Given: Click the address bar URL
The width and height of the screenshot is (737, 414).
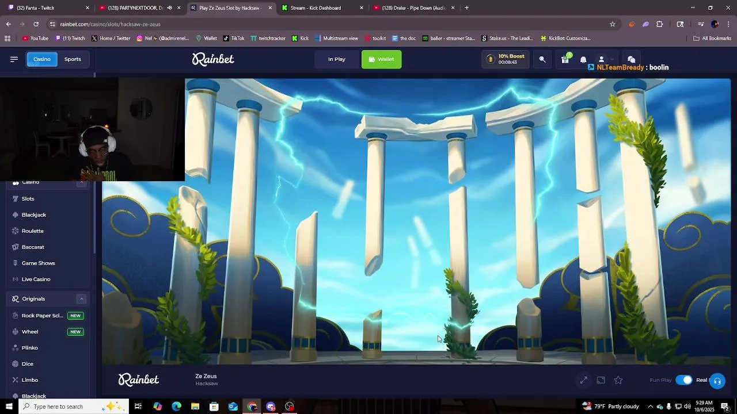Looking at the screenshot, I should pyautogui.click(x=111, y=24).
